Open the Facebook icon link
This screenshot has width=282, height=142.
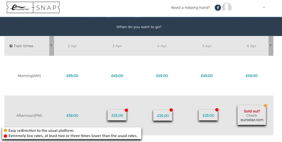(218, 7)
